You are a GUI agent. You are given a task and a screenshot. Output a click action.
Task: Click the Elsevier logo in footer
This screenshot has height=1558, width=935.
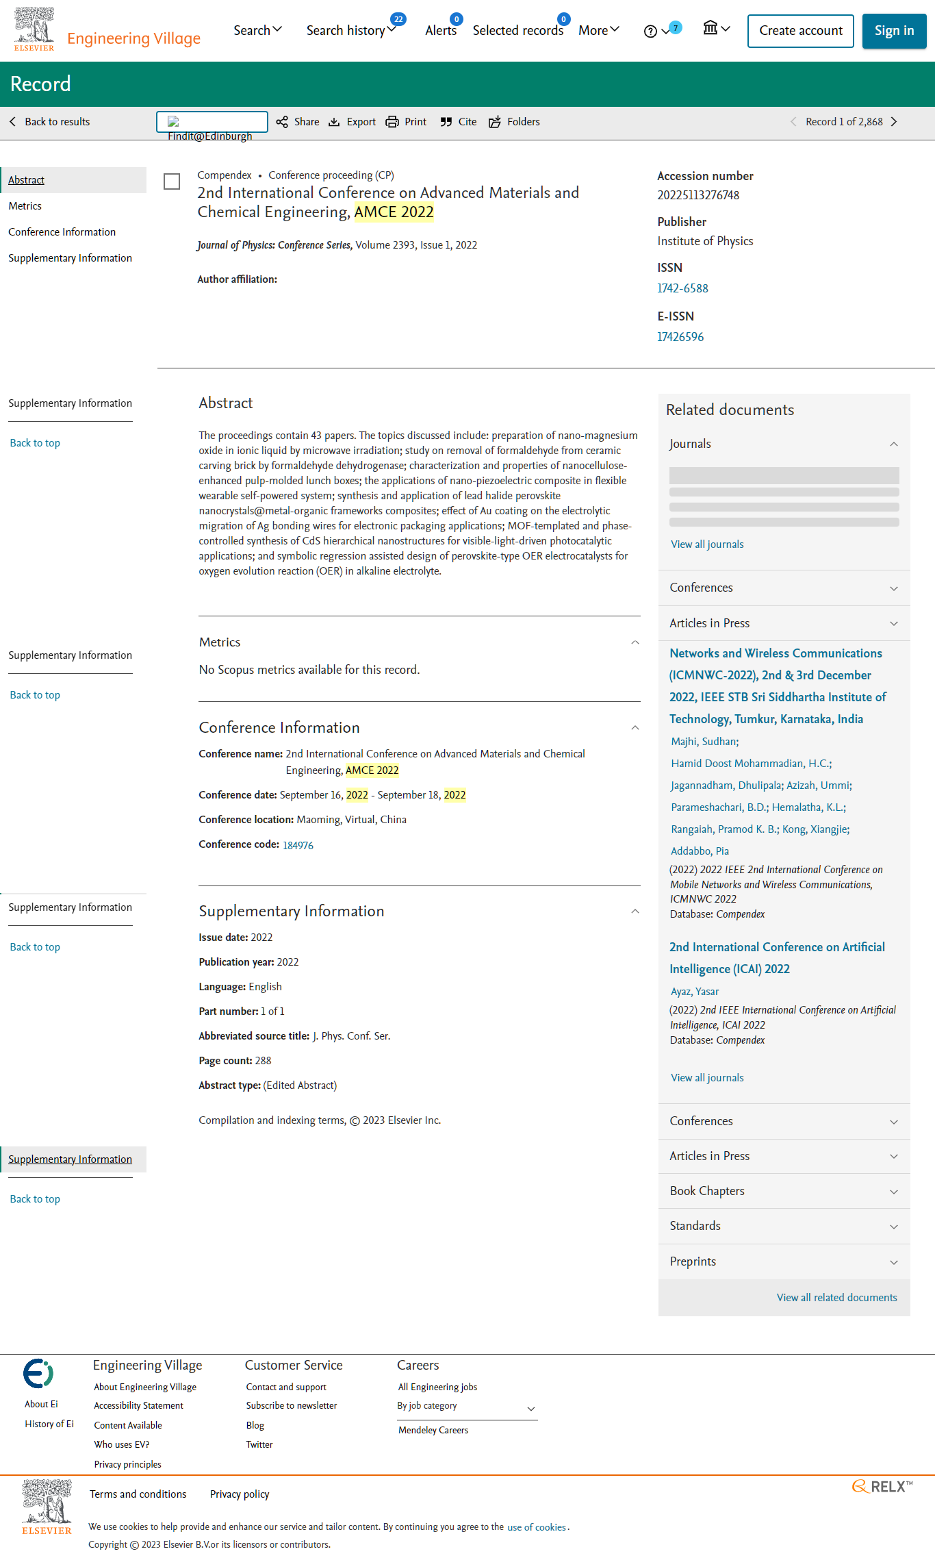click(47, 1507)
